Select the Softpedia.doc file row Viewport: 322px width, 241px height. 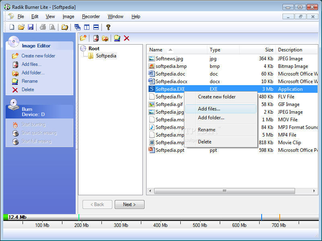[x=232, y=74]
